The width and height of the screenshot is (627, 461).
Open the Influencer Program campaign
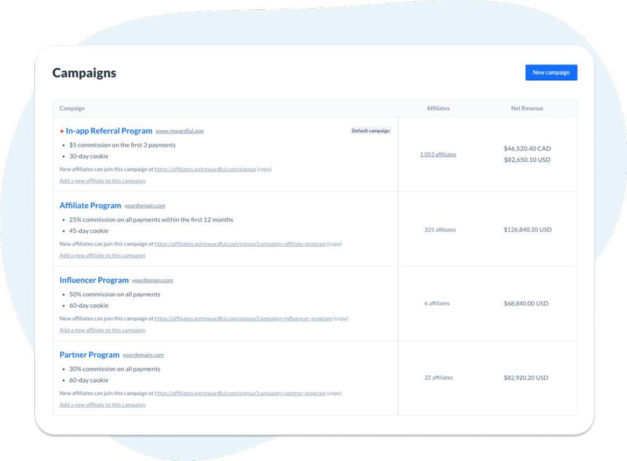click(94, 280)
